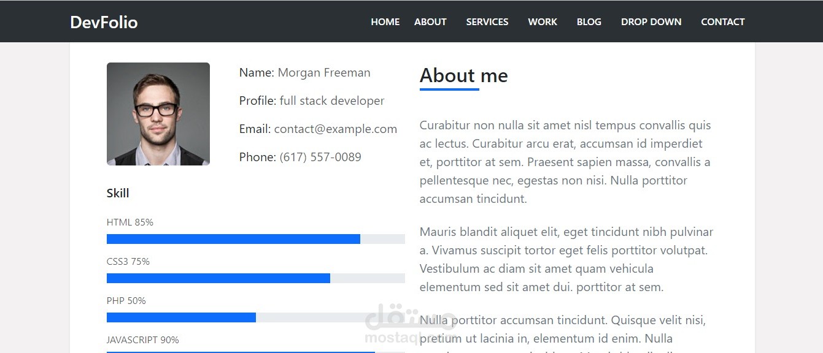The image size is (823, 353).
Task: Click the CSS3 75% progress bar
Action: point(256,278)
